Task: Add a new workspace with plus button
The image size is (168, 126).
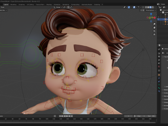Action: (x=102, y=5)
